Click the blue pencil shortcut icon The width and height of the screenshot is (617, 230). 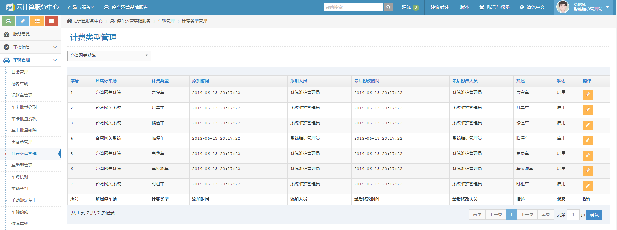(x=23, y=21)
